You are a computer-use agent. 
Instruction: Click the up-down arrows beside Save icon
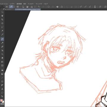tap(35, 7)
